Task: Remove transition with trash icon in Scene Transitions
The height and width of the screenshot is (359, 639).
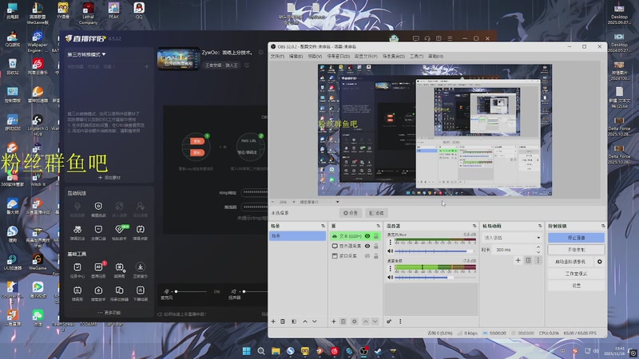Action: (x=528, y=261)
